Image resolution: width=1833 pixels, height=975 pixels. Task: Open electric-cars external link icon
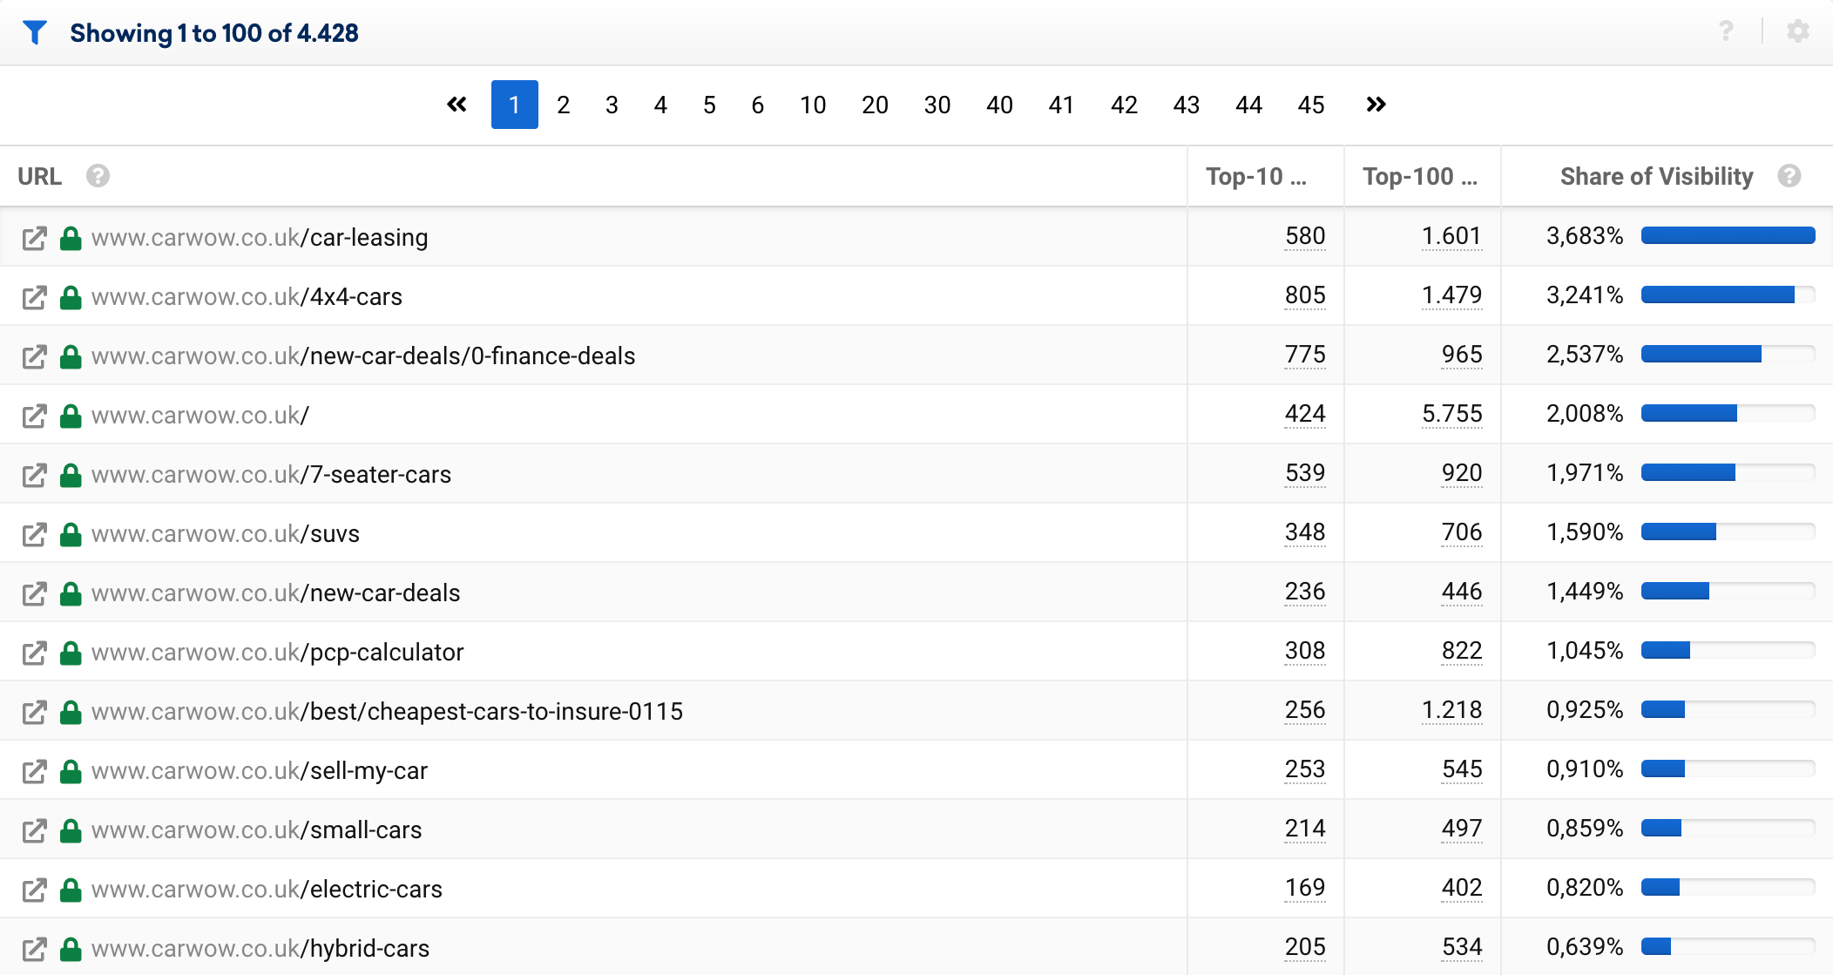(x=34, y=890)
